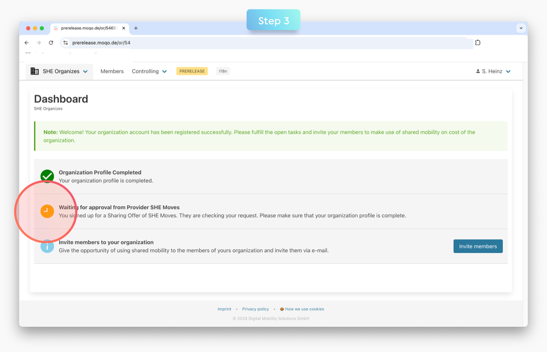
Task: Click the user profile icon near S. Heinz
Action: 478,71
